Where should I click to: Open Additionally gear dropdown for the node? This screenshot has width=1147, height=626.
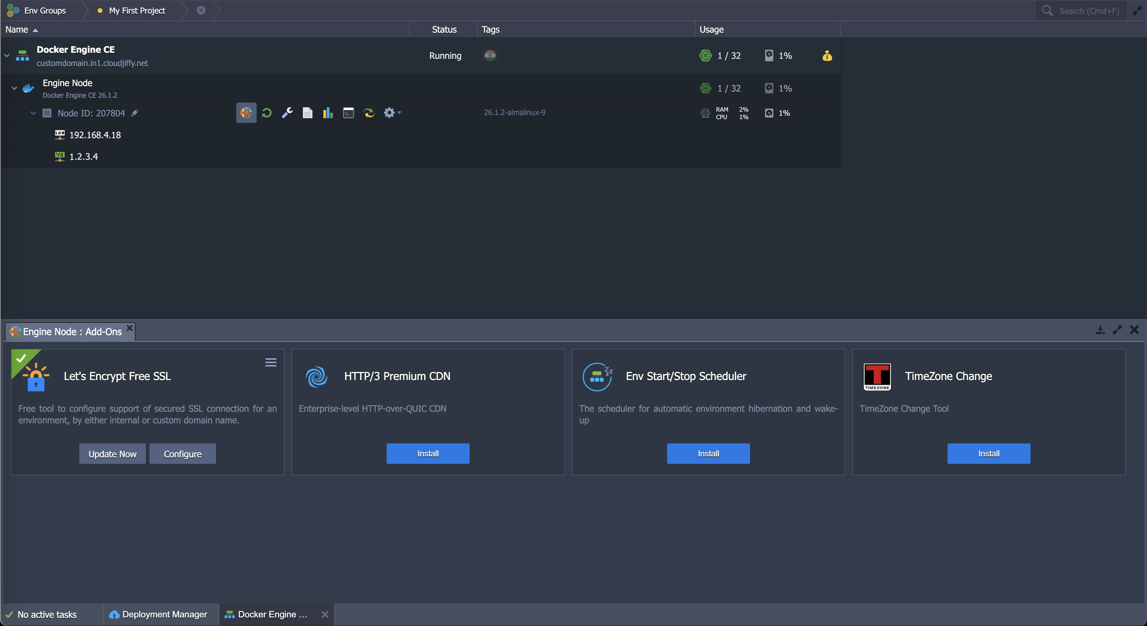tap(392, 113)
